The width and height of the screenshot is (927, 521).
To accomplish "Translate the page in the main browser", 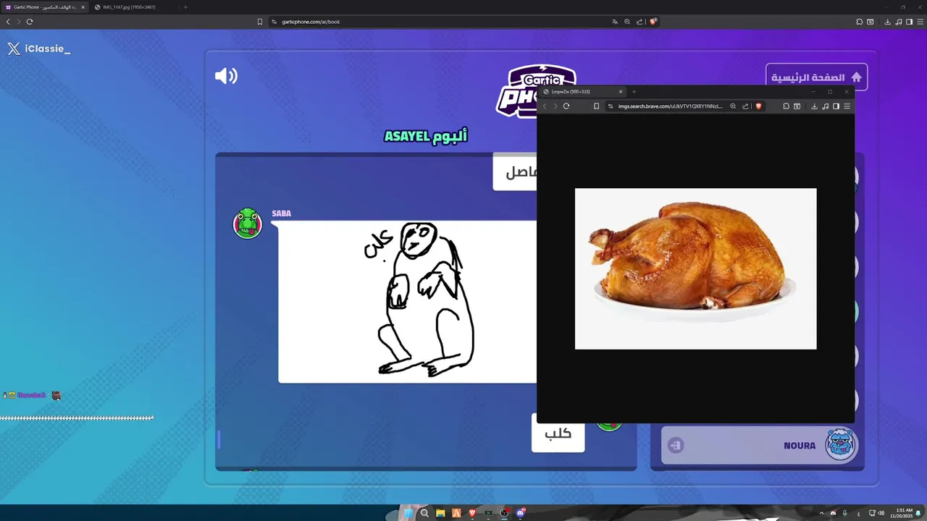I will [615, 22].
